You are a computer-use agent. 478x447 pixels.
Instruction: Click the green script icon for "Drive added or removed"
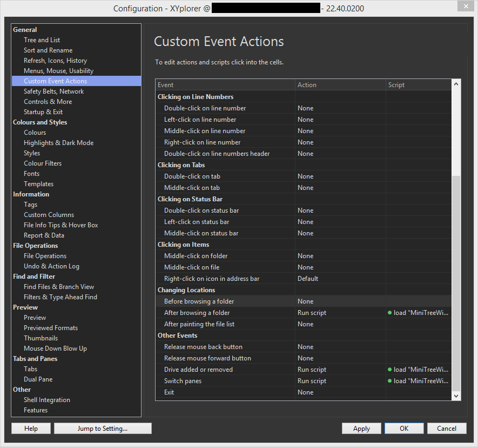pyautogui.click(x=390, y=369)
